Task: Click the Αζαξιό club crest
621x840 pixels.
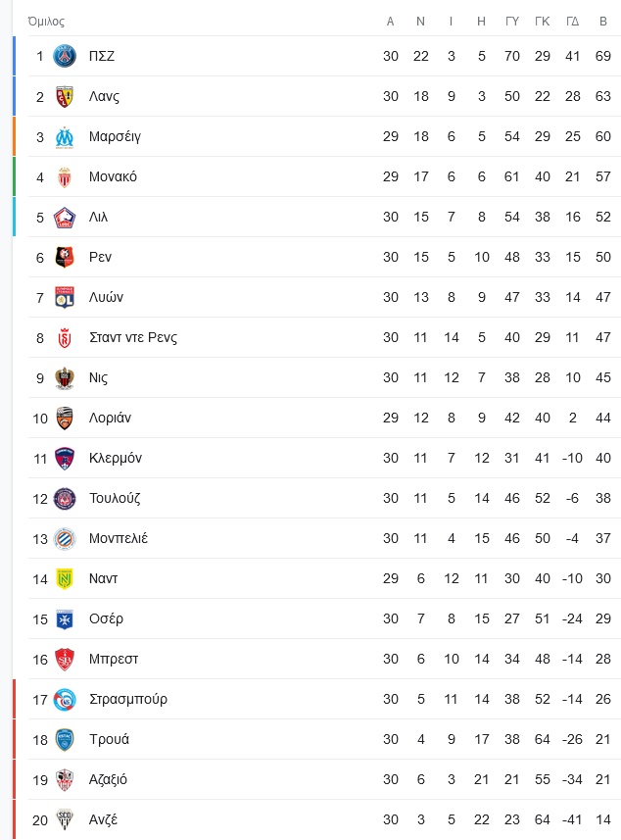Action: pyautogui.click(x=65, y=779)
